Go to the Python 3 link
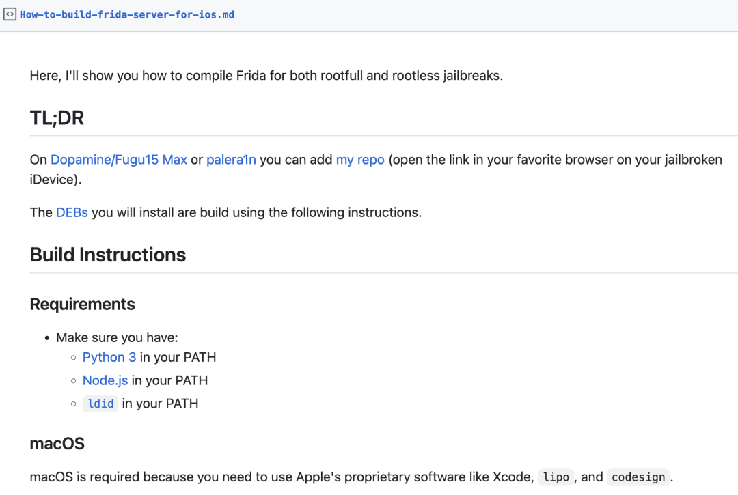738x495 pixels. pyautogui.click(x=109, y=357)
